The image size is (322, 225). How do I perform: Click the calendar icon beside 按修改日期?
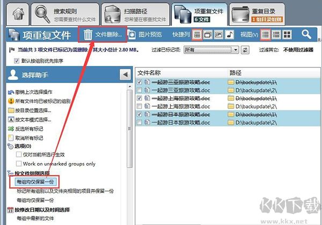click(10, 210)
